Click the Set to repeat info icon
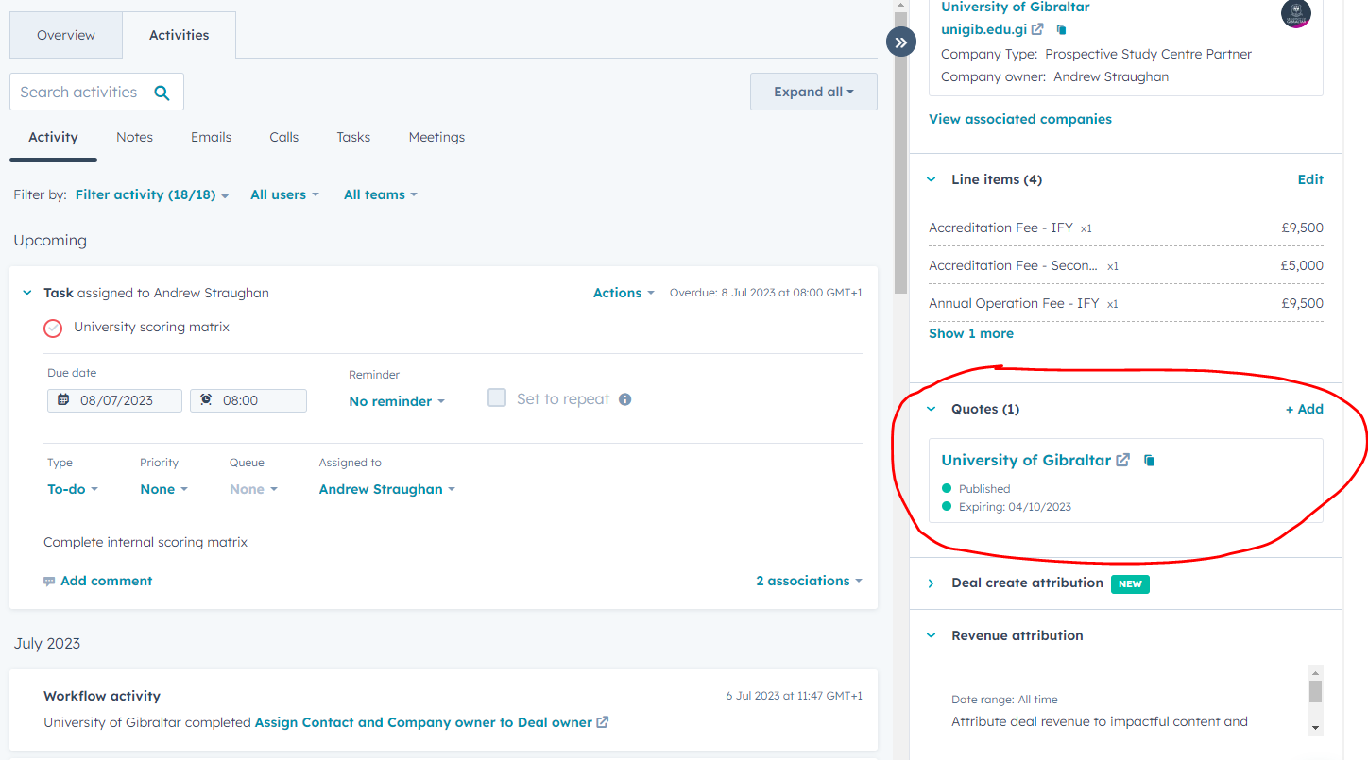The height and width of the screenshot is (760, 1368). (624, 399)
